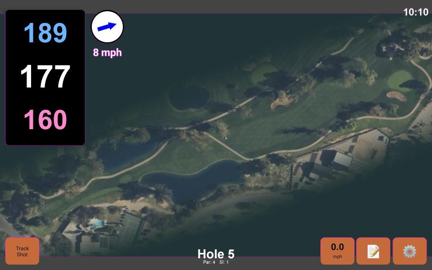Image resolution: width=432 pixels, height=270 pixels.
Task: Open the notes pencil icon button
Action: (x=373, y=251)
